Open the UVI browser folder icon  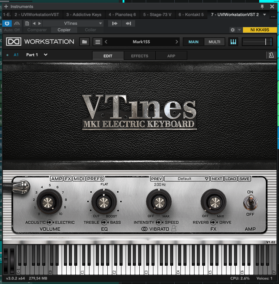pyautogui.click(x=84, y=42)
